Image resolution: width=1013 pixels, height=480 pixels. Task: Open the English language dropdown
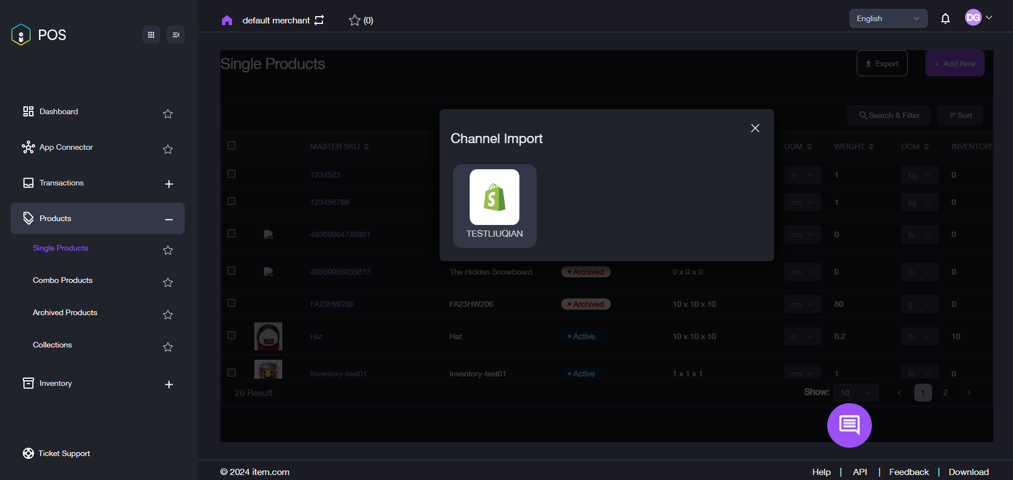click(x=888, y=18)
